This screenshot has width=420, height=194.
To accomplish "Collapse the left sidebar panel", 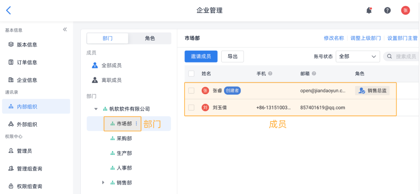I will click(65, 30).
